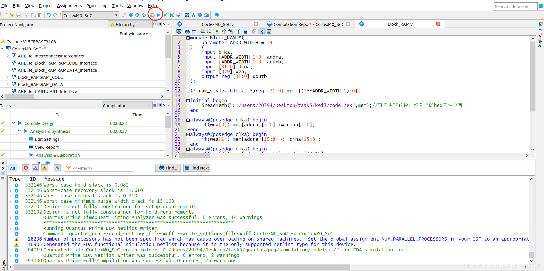The image size is (544, 271).
Task: Open the Assignments menu
Action: [69, 5]
